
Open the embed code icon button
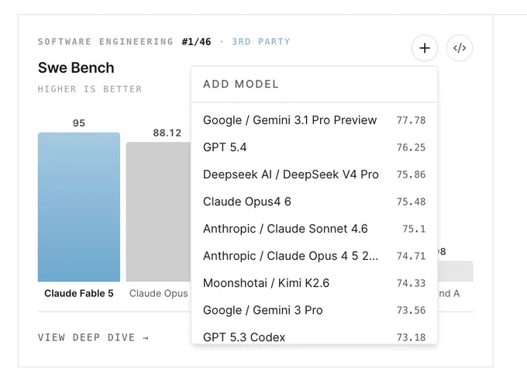click(x=460, y=48)
